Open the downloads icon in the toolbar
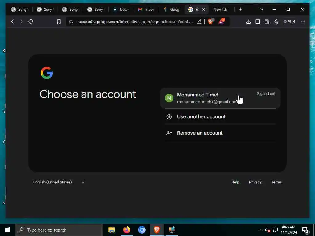The height and width of the screenshot is (236, 315). (x=249, y=22)
